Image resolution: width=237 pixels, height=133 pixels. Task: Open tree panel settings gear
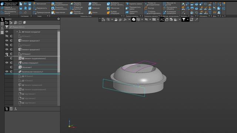(x=59, y=19)
